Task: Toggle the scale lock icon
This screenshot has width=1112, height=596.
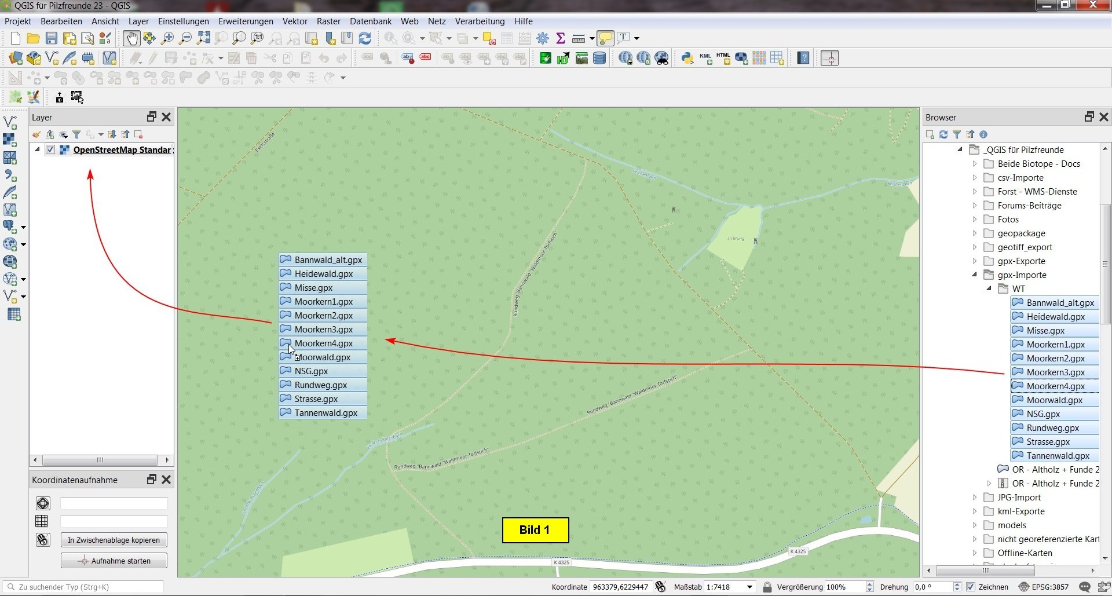Action: (767, 587)
